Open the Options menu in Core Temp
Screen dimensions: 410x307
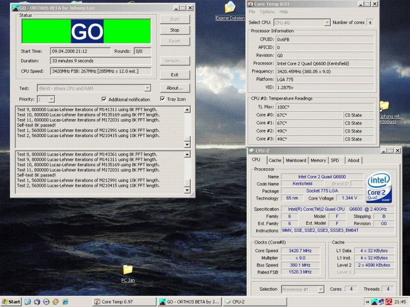coord(267,12)
